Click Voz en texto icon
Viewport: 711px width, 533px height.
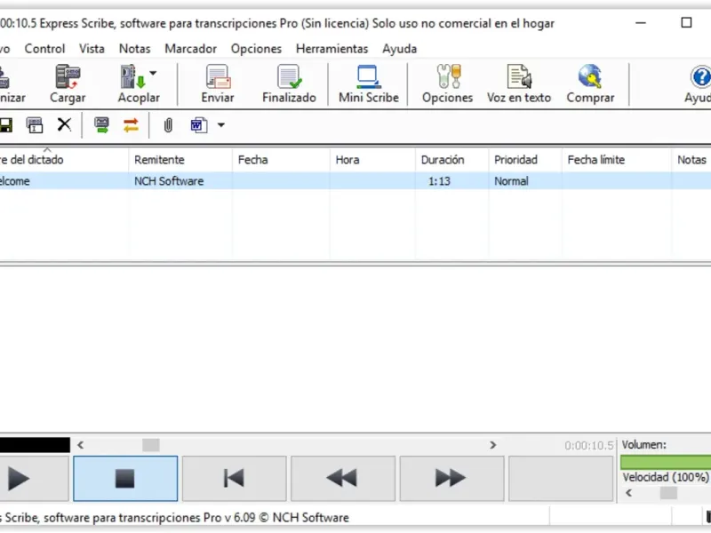[x=519, y=84]
